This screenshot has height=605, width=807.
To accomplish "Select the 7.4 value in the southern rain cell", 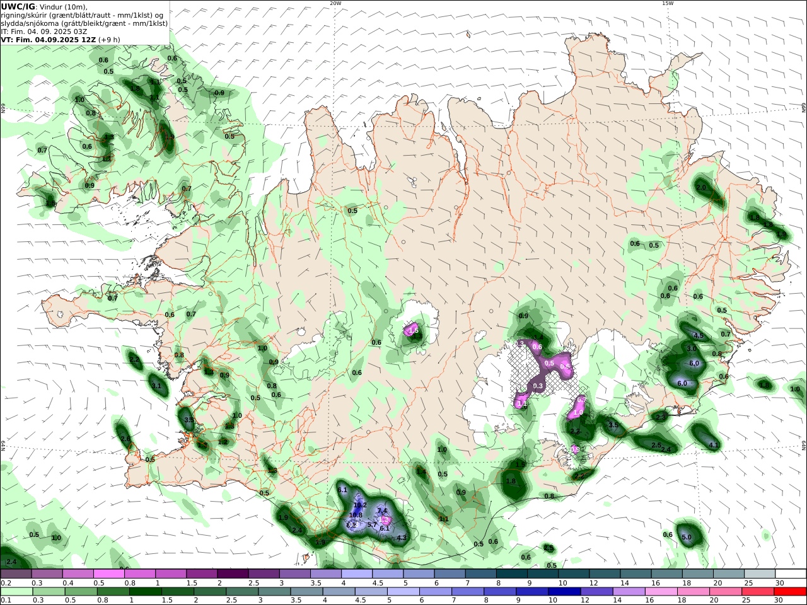I will click(x=382, y=510).
